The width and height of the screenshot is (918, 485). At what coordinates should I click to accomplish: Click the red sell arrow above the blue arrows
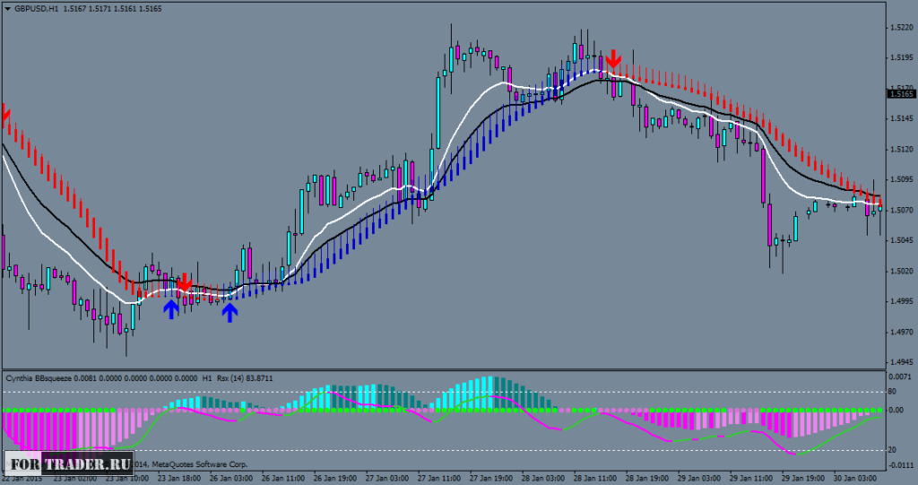pos(184,283)
